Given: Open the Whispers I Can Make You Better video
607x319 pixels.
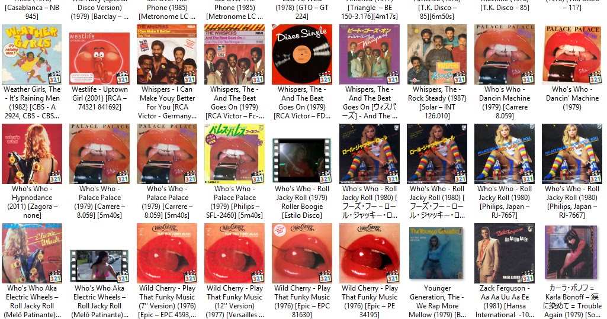Looking at the screenshot, I should [x=167, y=54].
